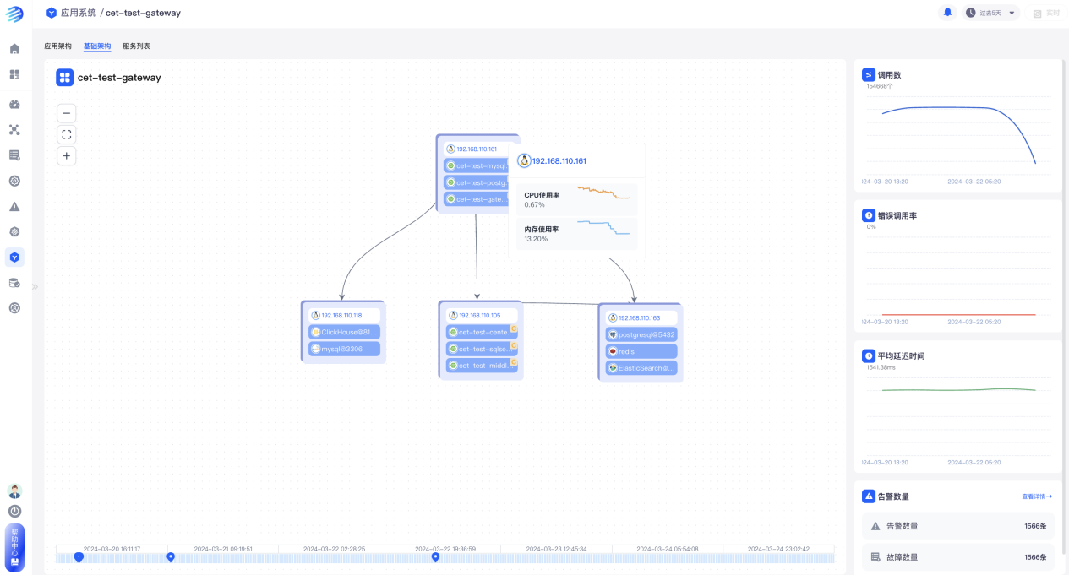Click the 查看详情 link
The height and width of the screenshot is (575, 1069).
pos(1036,496)
